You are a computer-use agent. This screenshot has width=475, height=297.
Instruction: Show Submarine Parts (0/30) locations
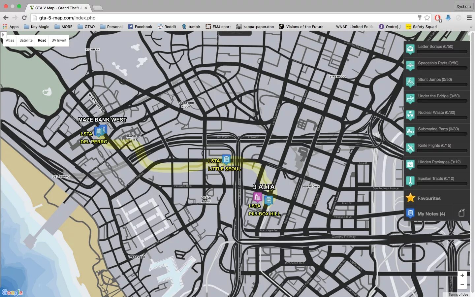pos(438,129)
